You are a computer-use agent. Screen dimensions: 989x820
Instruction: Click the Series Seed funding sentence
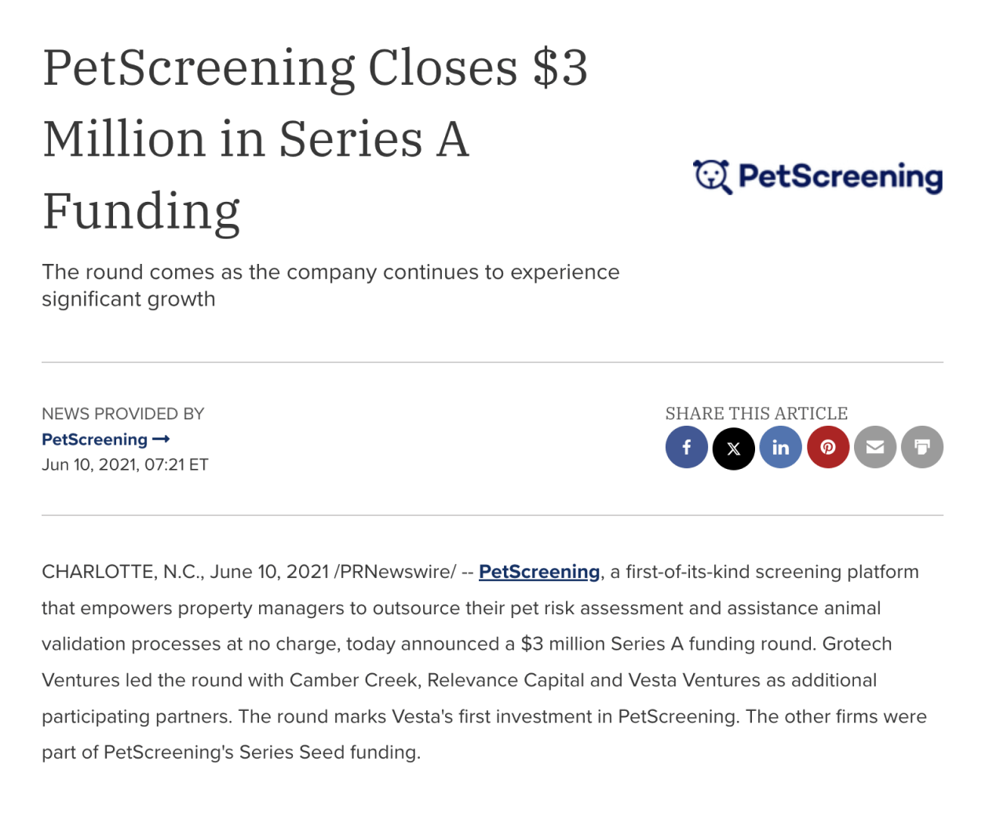pos(262,752)
